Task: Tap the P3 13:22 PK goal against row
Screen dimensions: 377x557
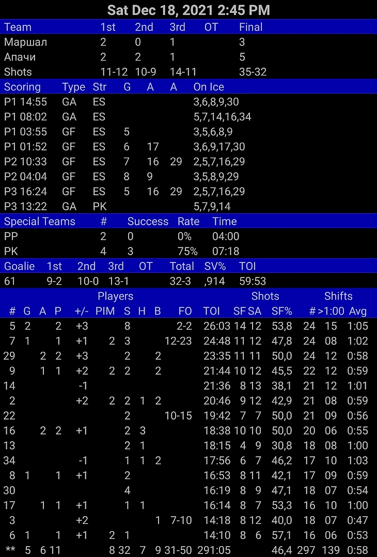Action: (x=189, y=207)
